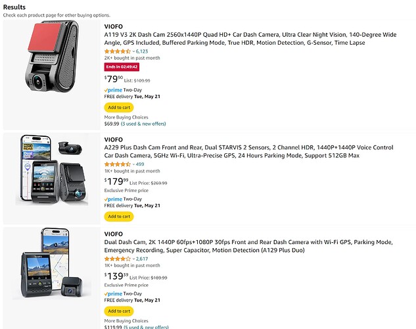416x329 pixels.
Task: Open the "3 used & new offers" link
Action: point(144,123)
